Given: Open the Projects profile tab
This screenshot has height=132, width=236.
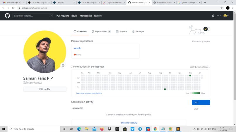Looking at the screenshot, I should 122,31.
